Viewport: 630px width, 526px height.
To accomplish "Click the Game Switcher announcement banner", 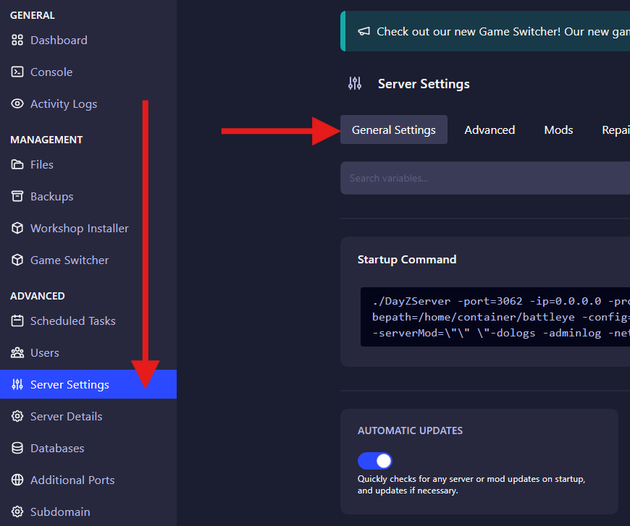I will tap(492, 32).
